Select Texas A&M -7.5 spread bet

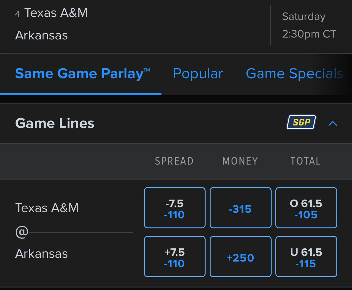tap(175, 208)
